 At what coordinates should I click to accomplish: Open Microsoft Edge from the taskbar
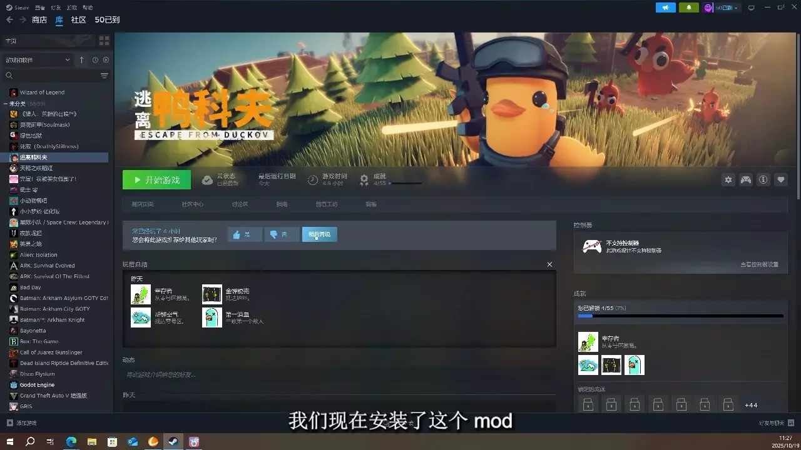[71, 442]
